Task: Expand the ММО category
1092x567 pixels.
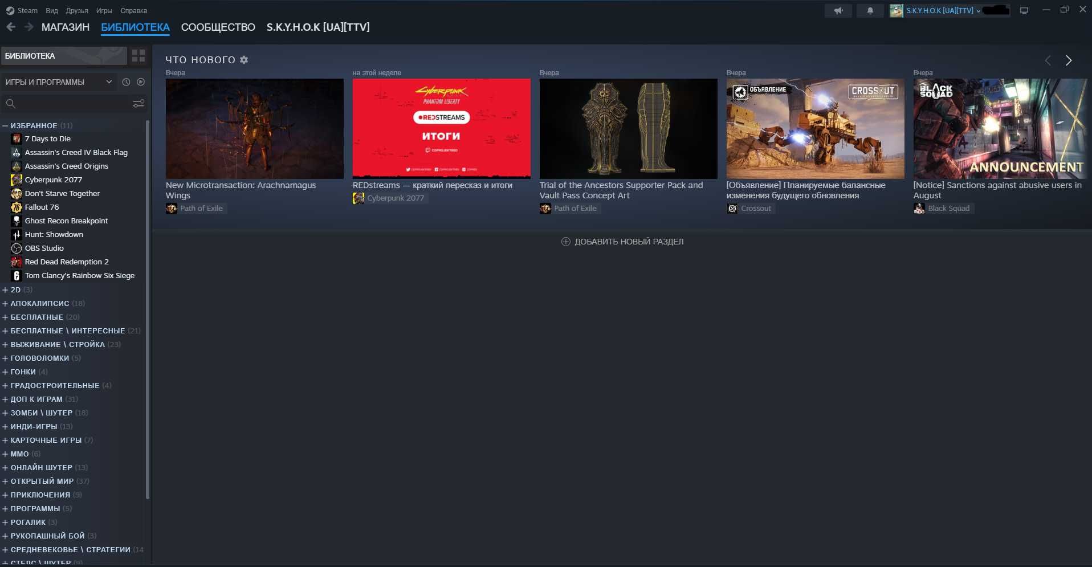Action: pyautogui.click(x=5, y=454)
